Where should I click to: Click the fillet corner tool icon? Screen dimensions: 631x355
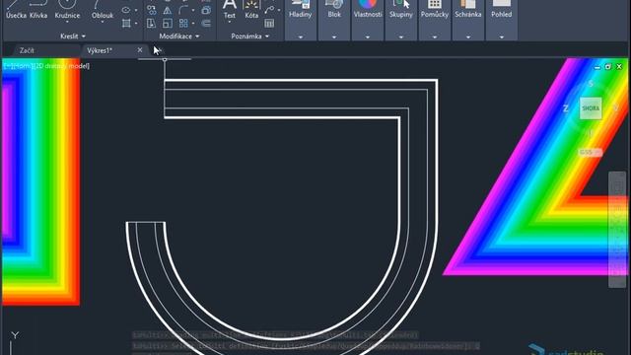pyautogui.click(x=183, y=10)
